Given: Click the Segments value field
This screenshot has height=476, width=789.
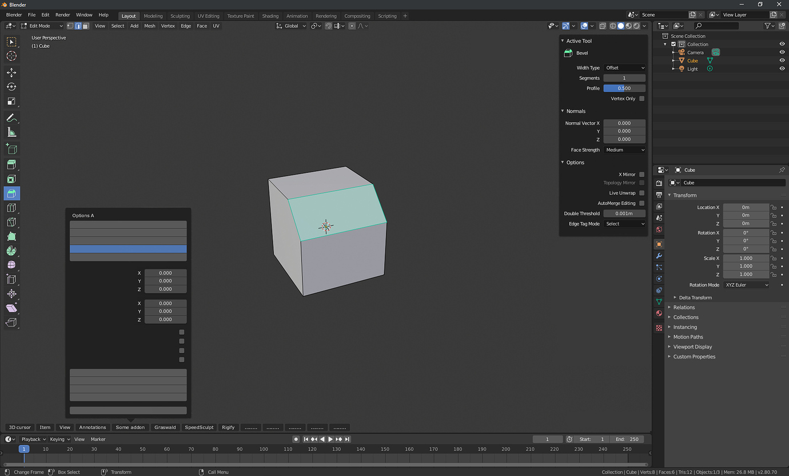Looking at the screenshot, I should coord(624,78).
